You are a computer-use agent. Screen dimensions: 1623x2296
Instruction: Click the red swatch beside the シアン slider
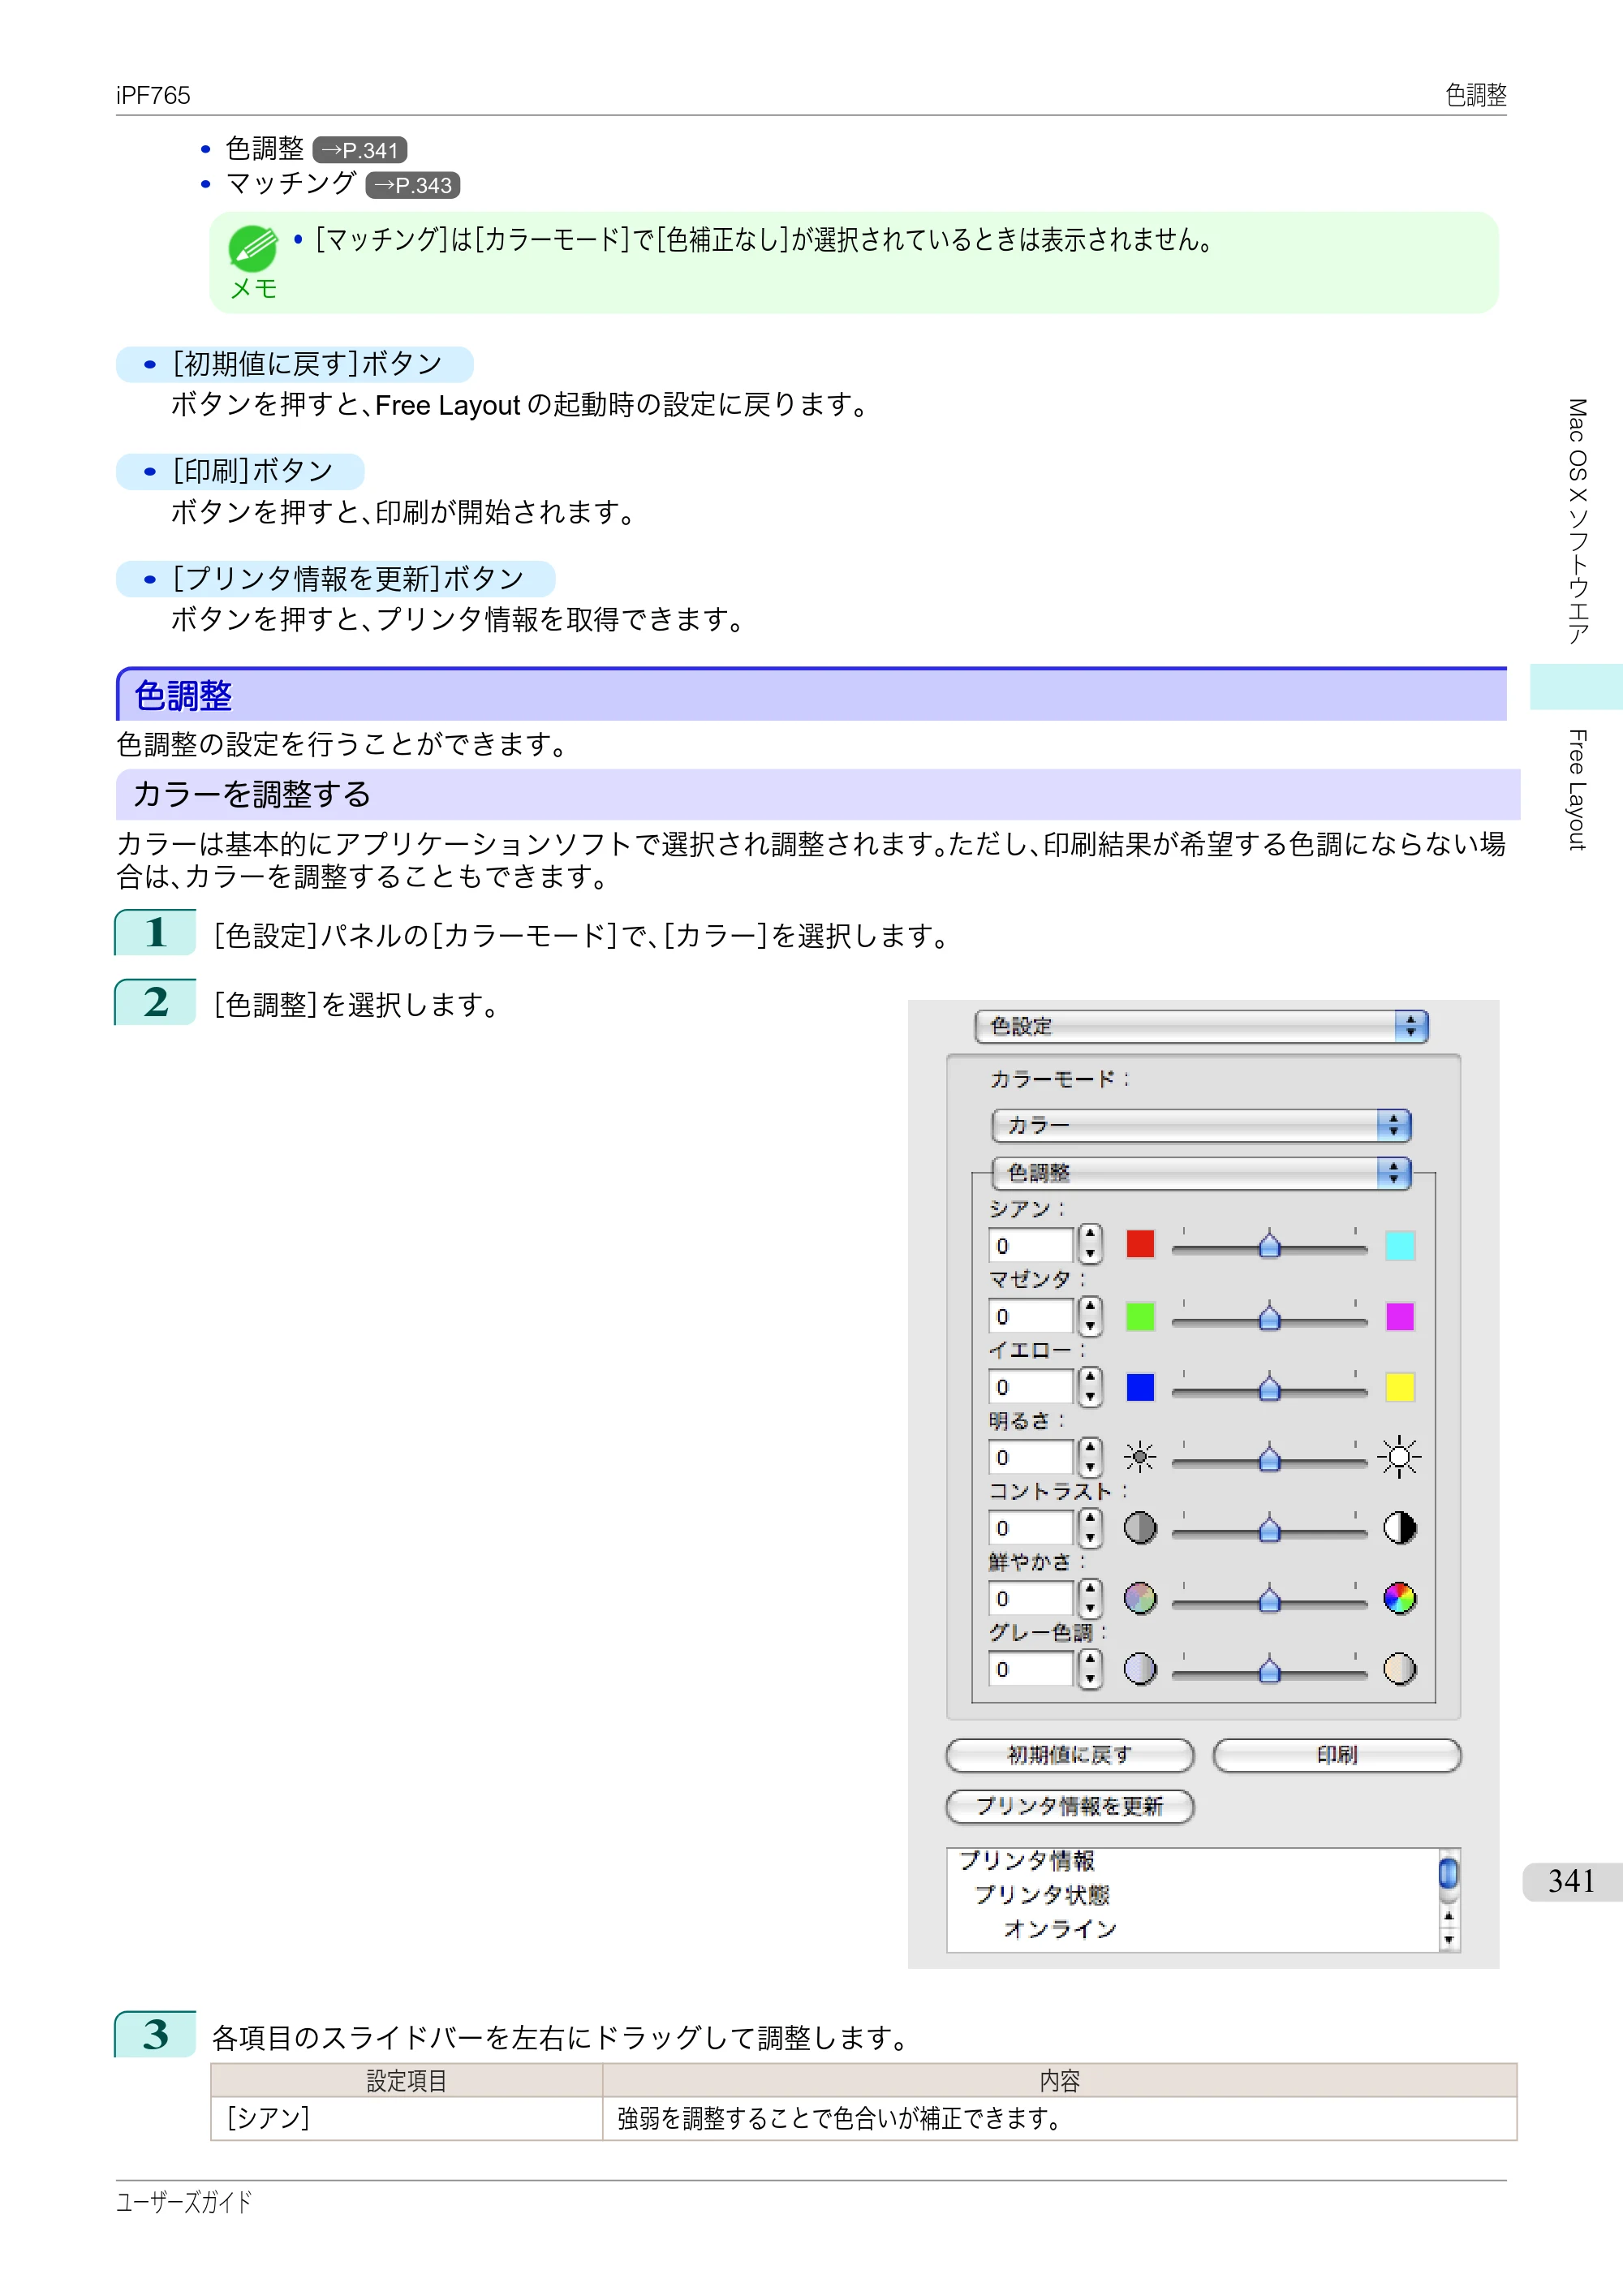(x=1140, y=1245)
